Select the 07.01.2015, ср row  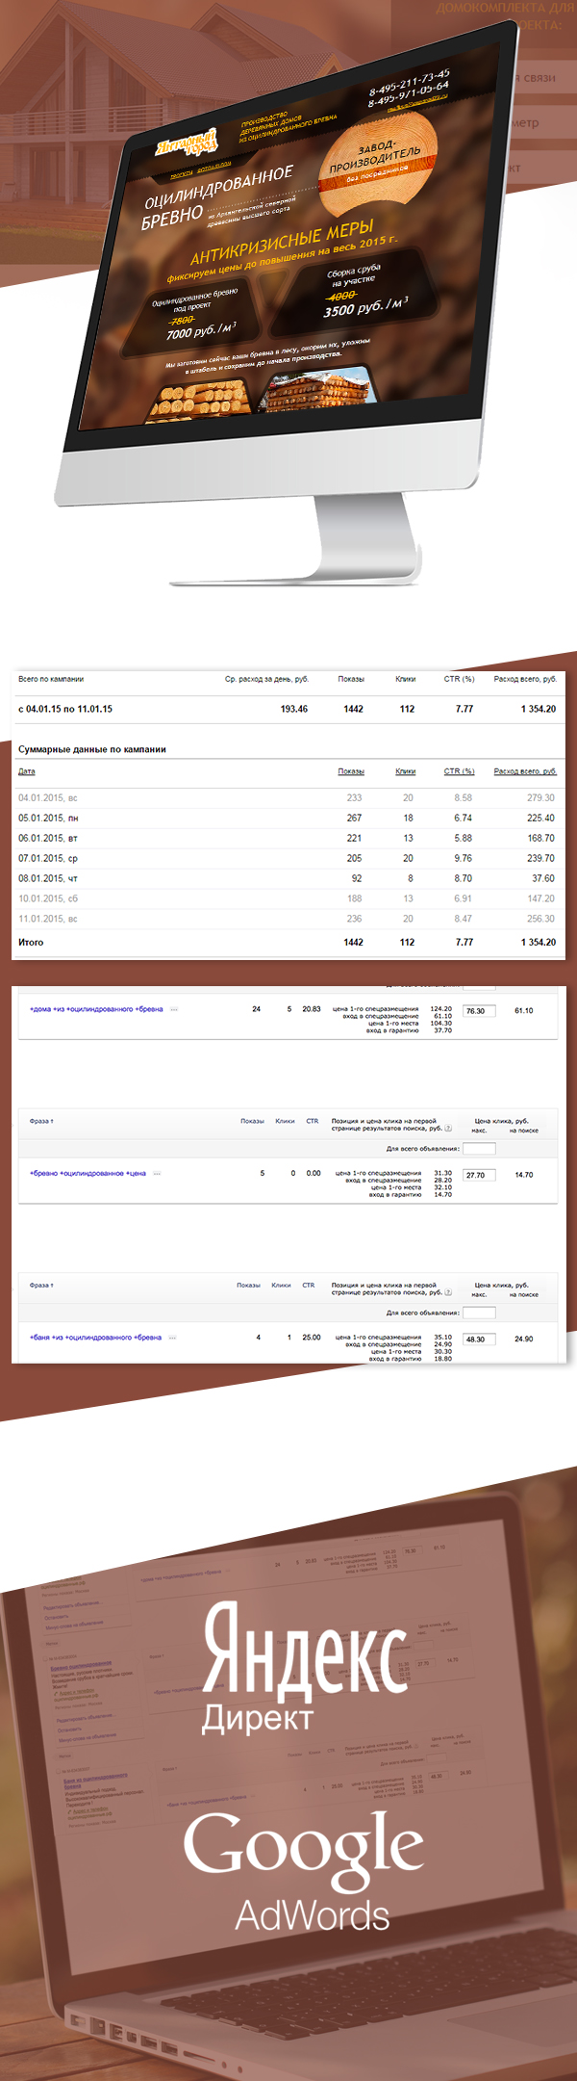288,858
